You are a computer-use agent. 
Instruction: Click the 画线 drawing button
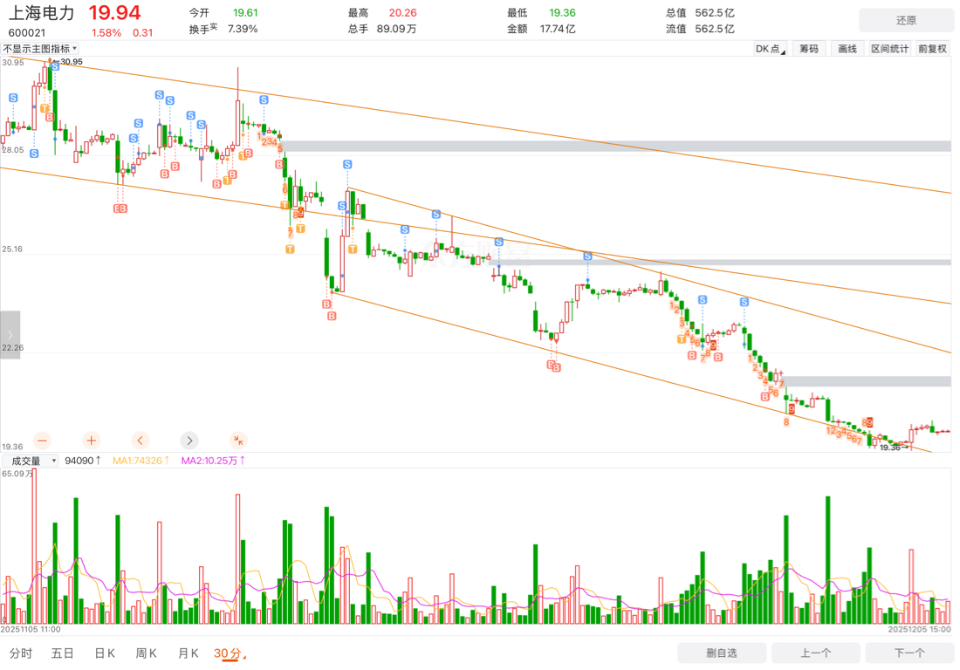pos(847,49)
